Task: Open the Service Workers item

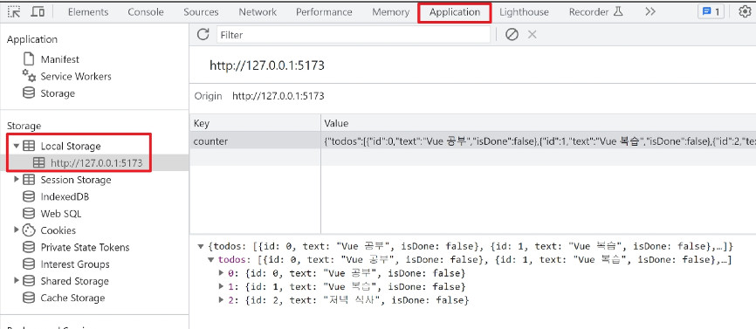Action: (76, 76)
